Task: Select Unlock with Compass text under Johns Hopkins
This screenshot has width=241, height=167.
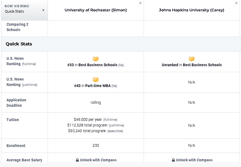Action: 194,160
